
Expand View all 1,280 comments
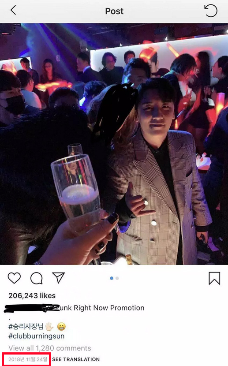[x=50, y=348]
